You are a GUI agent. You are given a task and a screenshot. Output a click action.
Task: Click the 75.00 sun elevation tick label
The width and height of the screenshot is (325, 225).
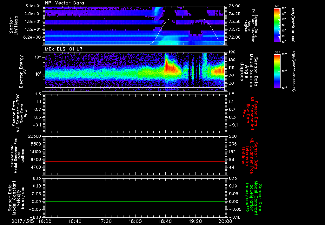click(x=235, y=6)
